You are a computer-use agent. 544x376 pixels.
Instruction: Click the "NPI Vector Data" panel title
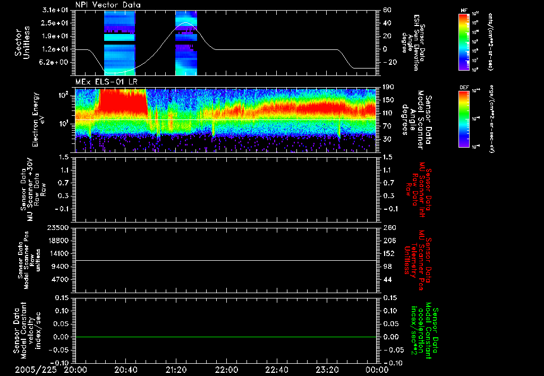pos(108,5)
